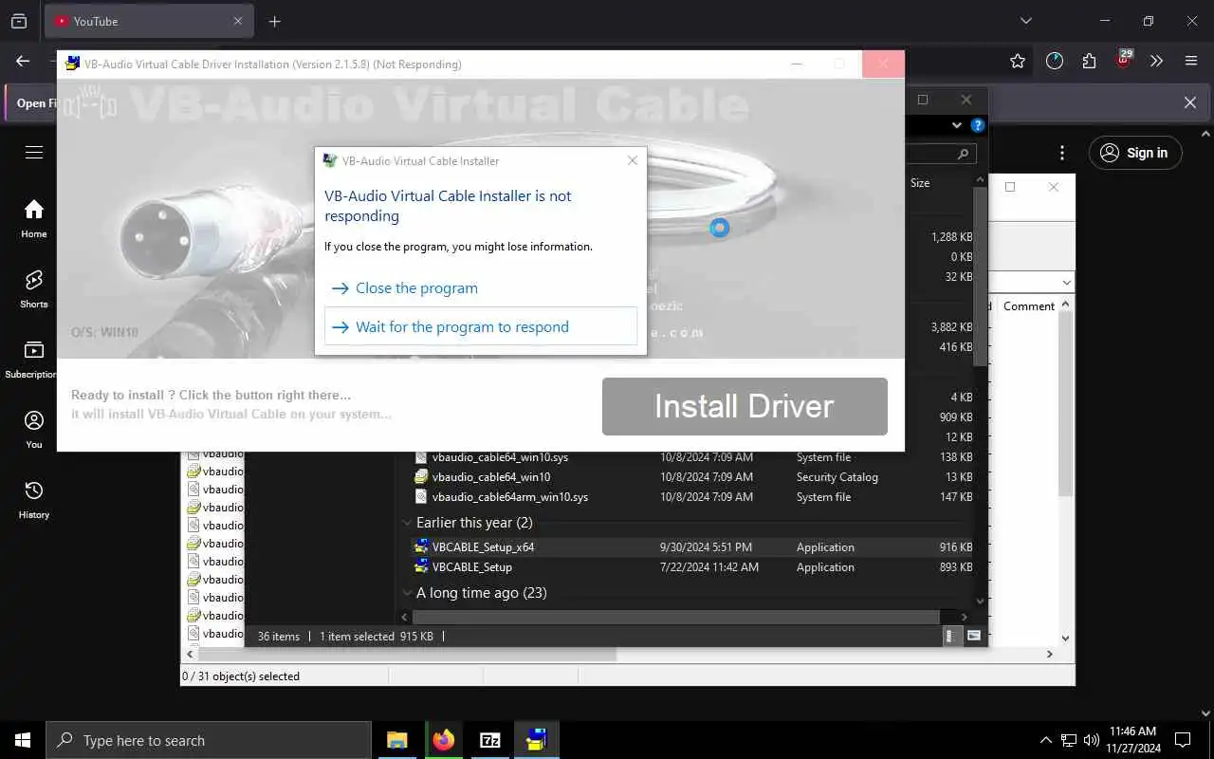Bookmark this page with the star icon
Viewport: 1214px width, 759px height.
coord(1018,61)
